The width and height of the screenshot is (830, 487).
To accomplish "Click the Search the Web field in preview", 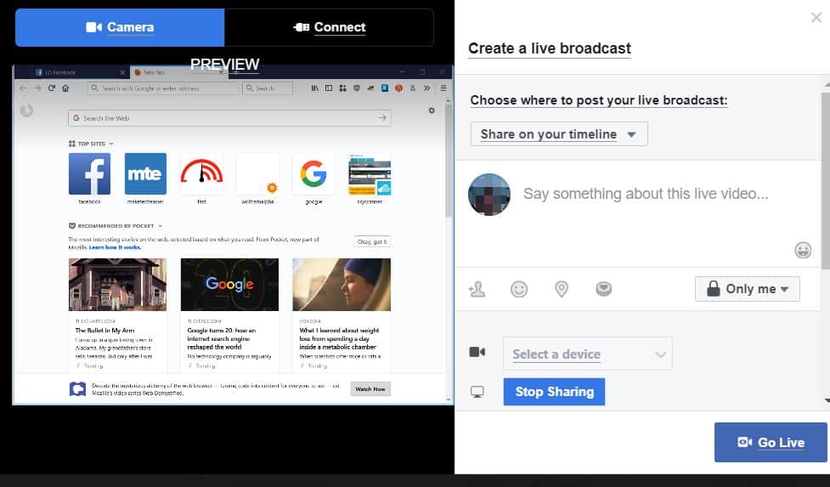I will pyautogui.click(x=229, y=118).
